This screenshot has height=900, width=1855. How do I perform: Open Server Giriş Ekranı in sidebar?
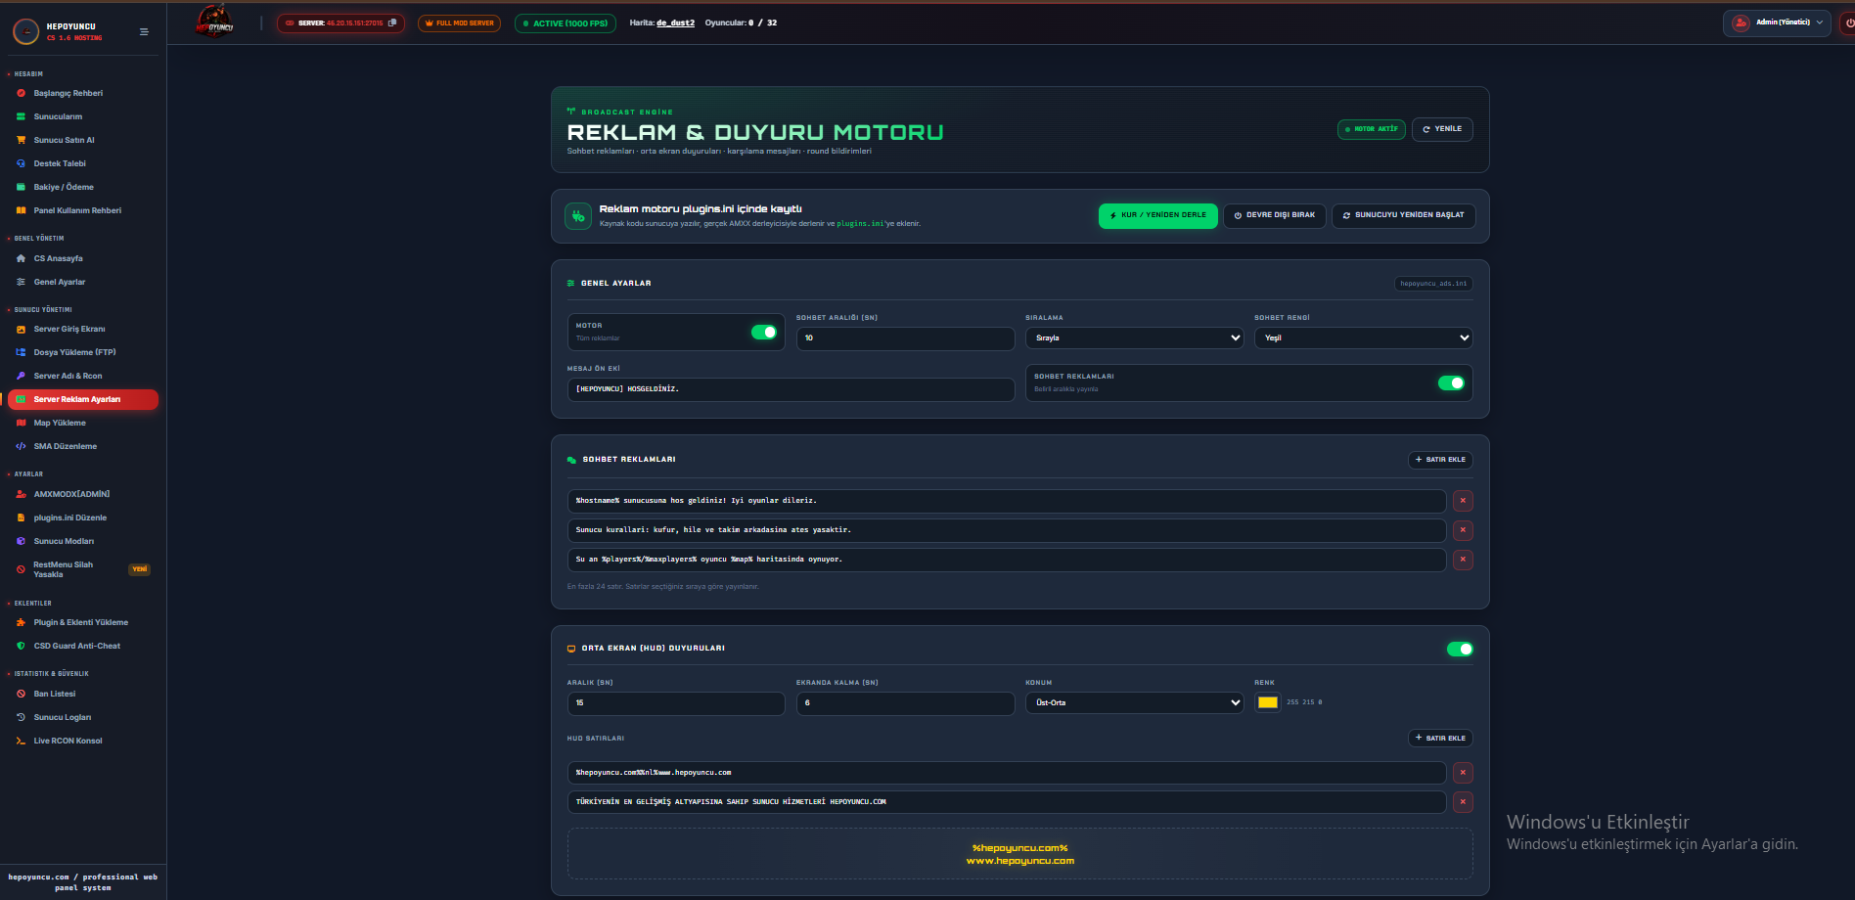tap(69, 329)
